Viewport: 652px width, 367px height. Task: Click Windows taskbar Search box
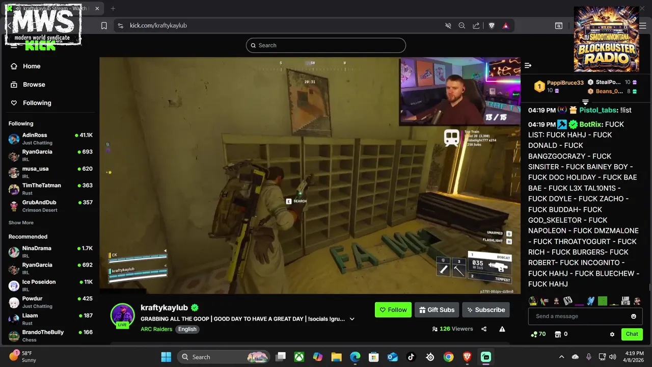(x=224, y=357)
